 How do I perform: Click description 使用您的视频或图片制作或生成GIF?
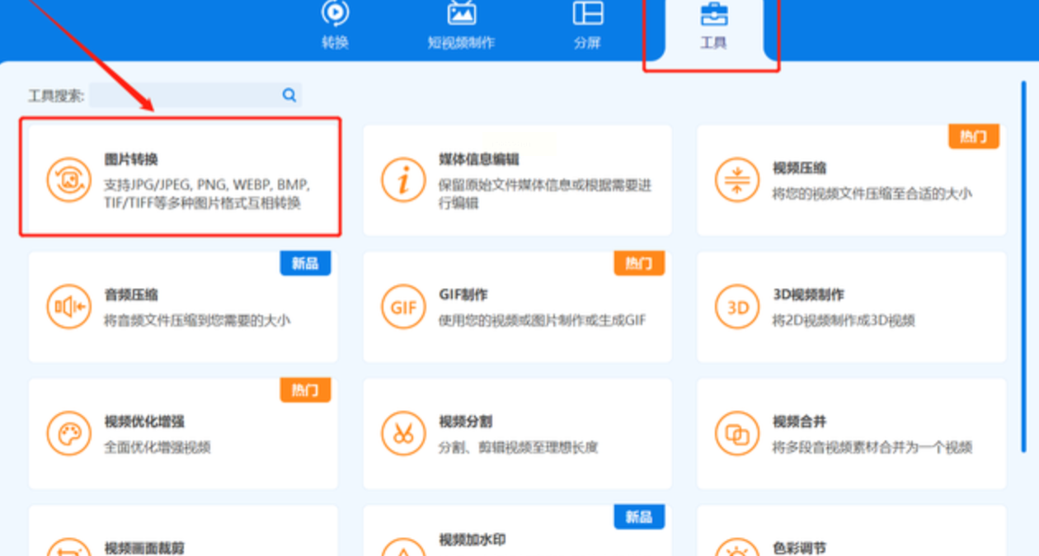(542, 320)
